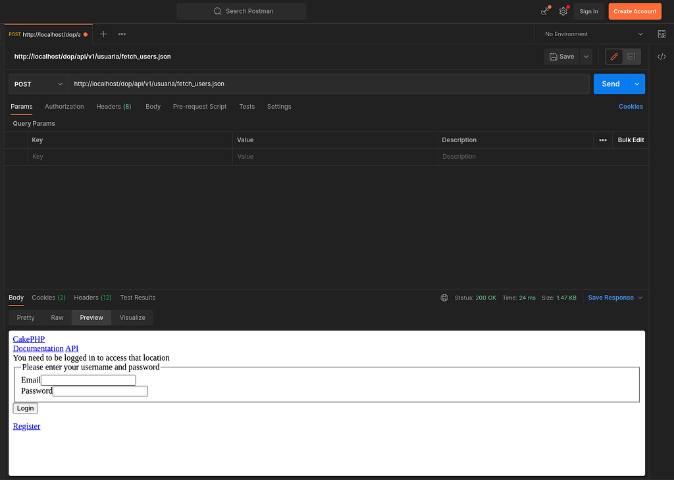Screen dimensions: 674x480
Task: Switch to the Authorization tab
Action: click(x=64, y=106)
